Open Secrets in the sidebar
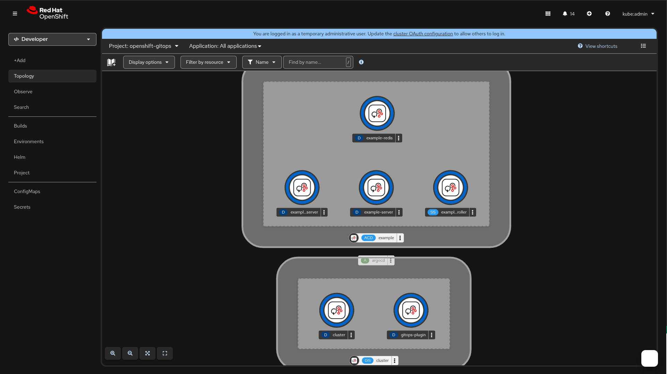667x374 pixels. pyautogui.click(x=52, y=207)
